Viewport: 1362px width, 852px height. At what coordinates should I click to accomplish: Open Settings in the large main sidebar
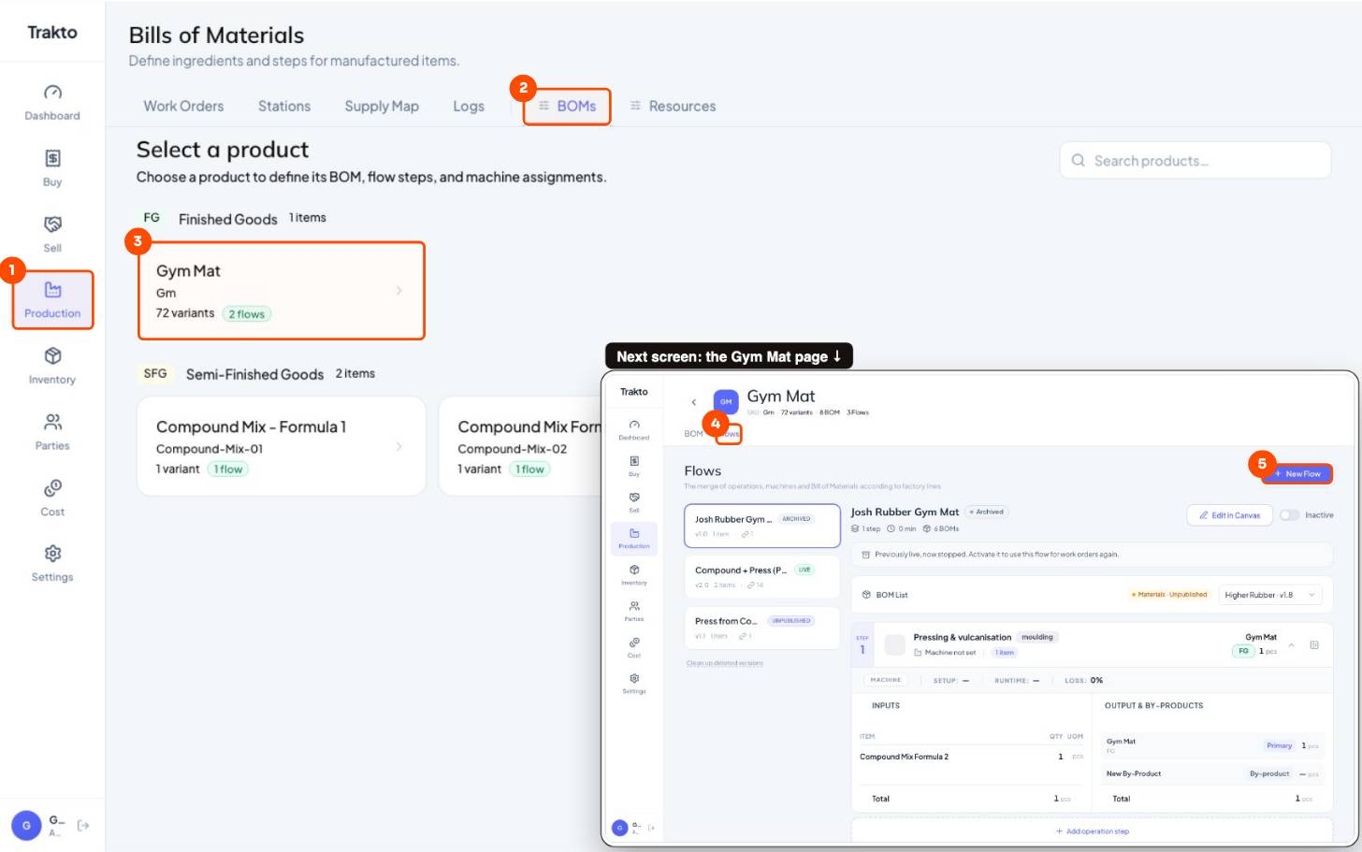coord(52,564)
